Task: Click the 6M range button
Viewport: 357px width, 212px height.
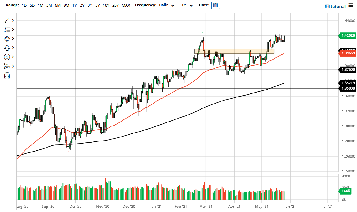Action: 57,5
